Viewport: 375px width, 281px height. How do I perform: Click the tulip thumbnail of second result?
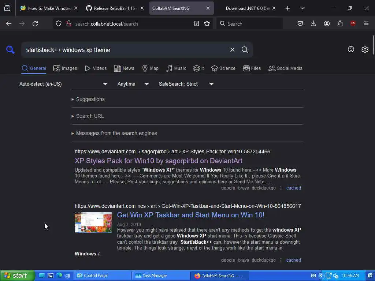(93, 222)
